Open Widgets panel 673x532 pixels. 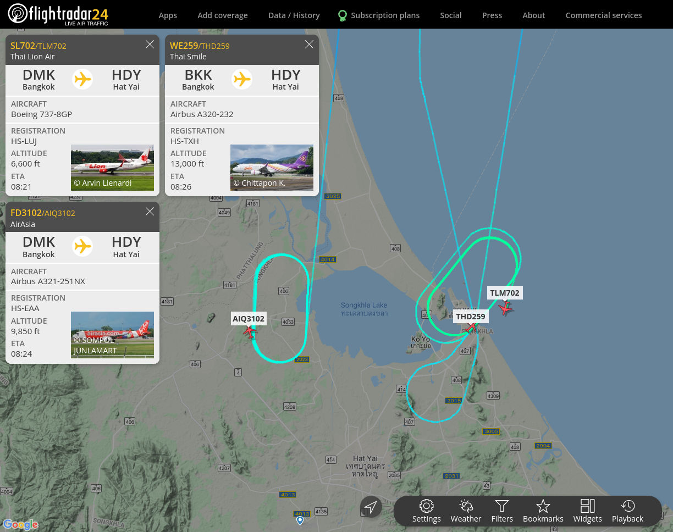click(587, 511)
